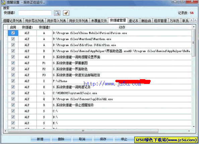The width and height of the screenshot is (199, 144).
Task: Open the 速记本 tab
Action: click(x=134, y=21)
